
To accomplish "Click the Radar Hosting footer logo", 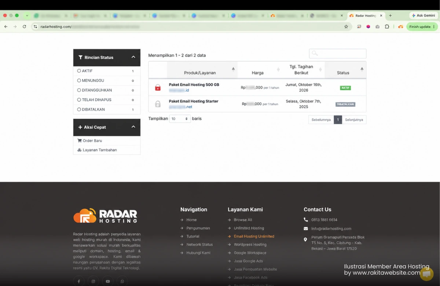I will point(105,216).
